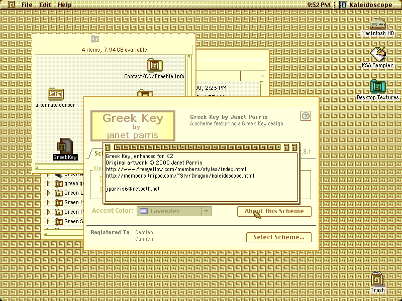Viewport: 402px width, 301px height.
Task: Select the 'Green S' row folder icon
Action: click(59, 221)
